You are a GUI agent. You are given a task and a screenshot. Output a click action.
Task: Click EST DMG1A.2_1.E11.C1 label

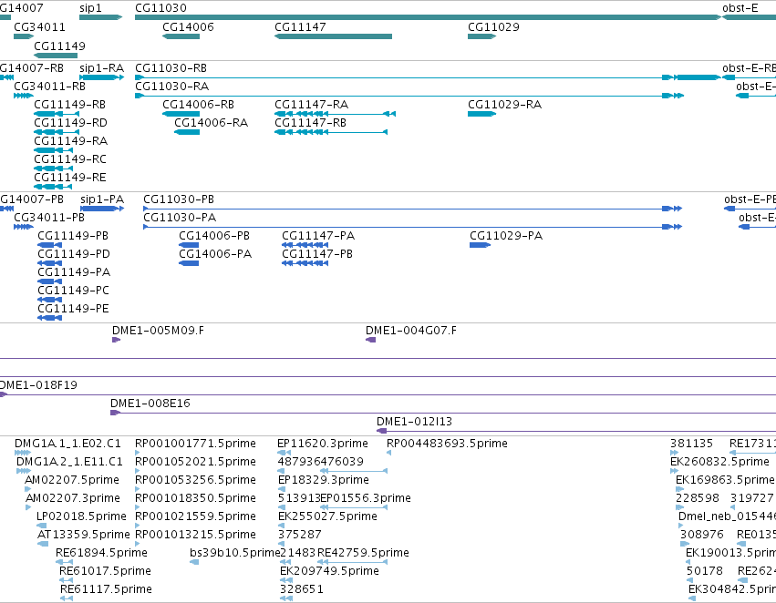(69, 462)
